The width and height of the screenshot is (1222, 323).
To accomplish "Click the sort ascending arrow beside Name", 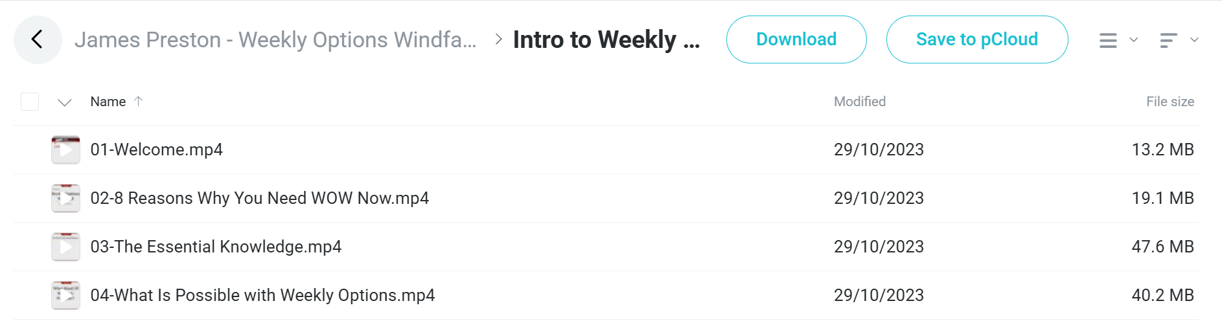I will point(138,101).
